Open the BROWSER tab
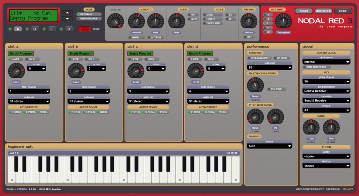Screen dimensions: 359x196 [x=323, y=11]
